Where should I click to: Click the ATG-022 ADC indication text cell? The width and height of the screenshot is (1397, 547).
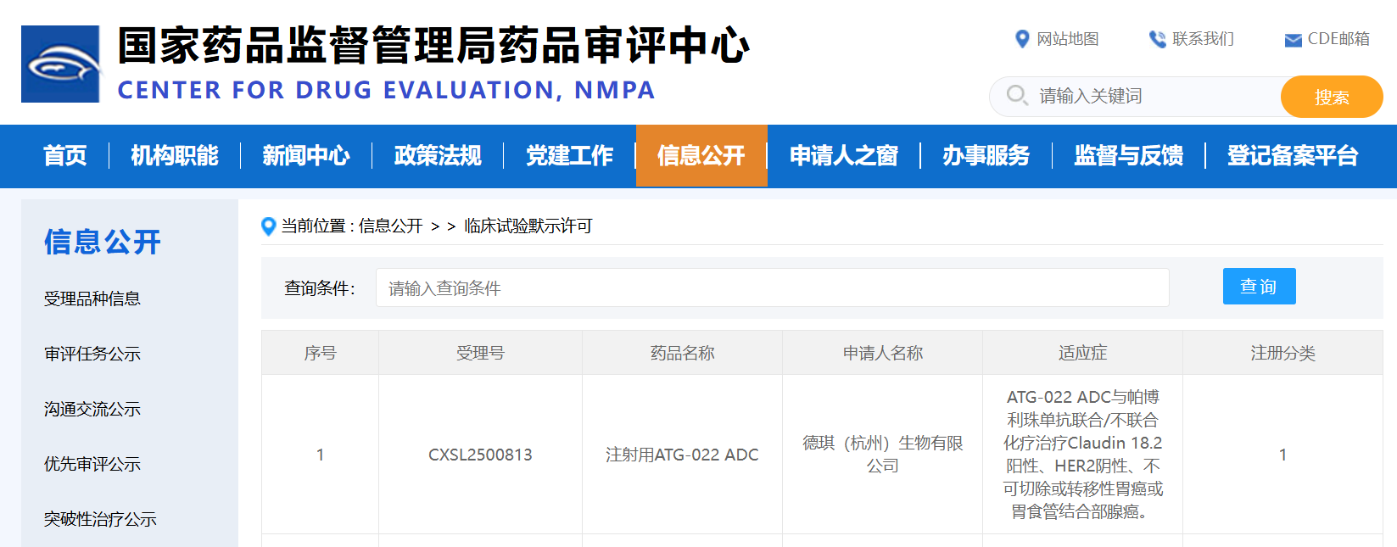[x=1083, y=454]
